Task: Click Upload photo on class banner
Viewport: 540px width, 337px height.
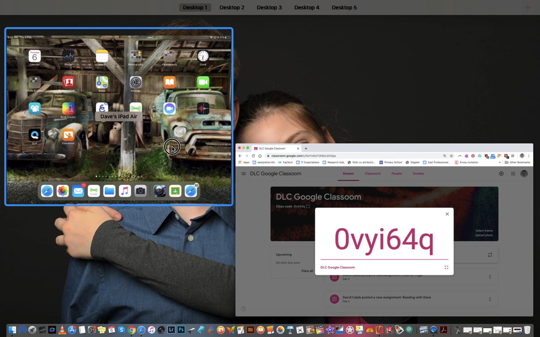Action: [x=484, y=235]
